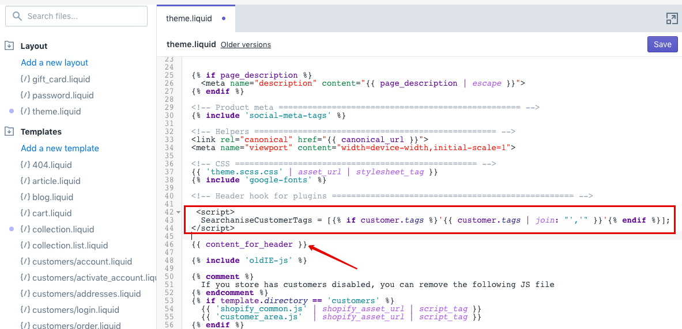Click line number 46 in the gutter

click(169, 244)
